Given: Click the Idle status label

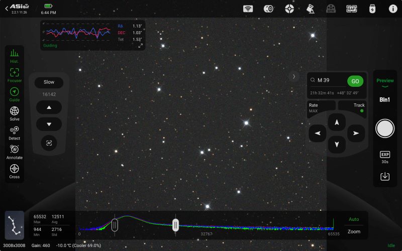Looking at the screenshot, I should (x=391, y=245).
